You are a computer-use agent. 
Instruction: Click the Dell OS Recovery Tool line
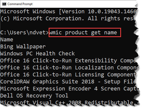pos(34,96)
